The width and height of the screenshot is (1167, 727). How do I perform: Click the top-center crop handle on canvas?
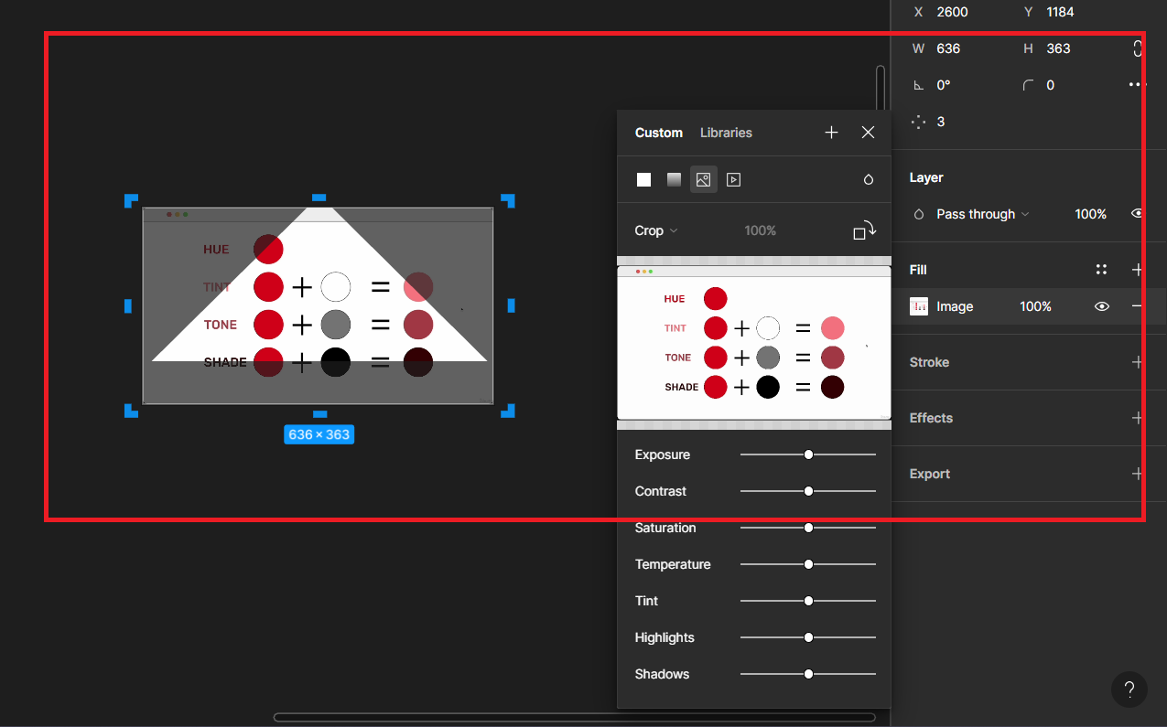click(x=319, y=198)
